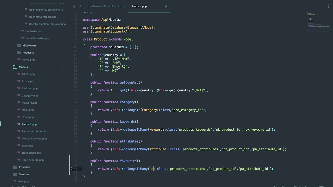Click the 'favourite' function name

(128, 161)
